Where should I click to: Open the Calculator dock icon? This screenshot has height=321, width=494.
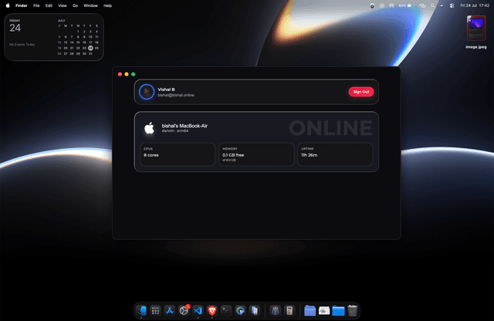point(289,311)
